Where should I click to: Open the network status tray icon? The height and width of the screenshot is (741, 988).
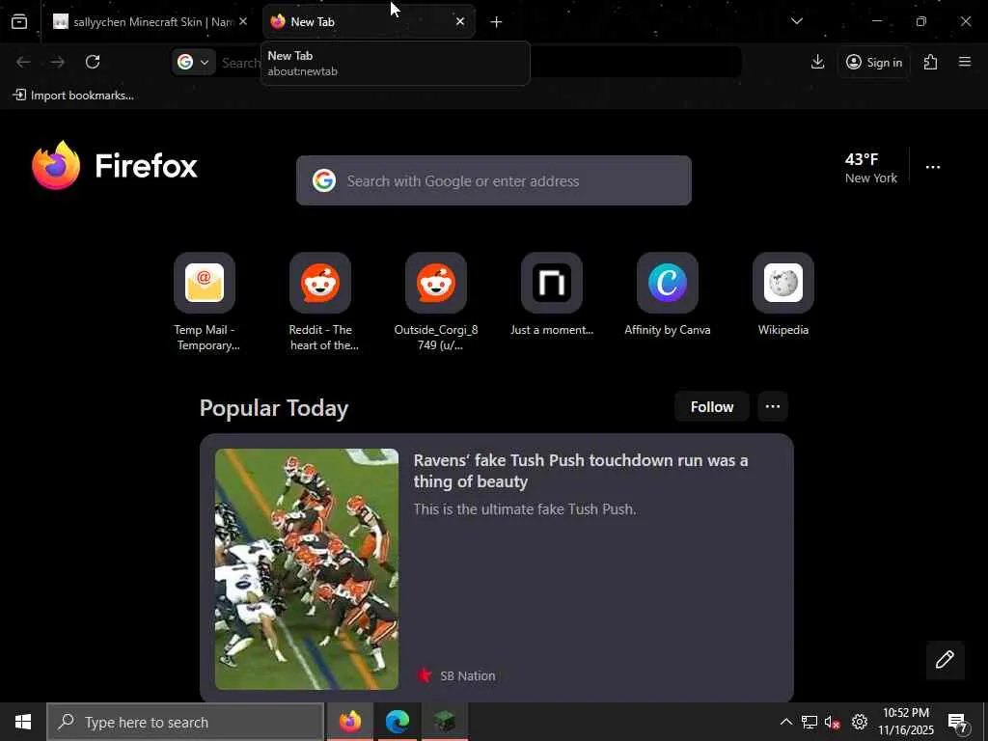click(x=810, y=722)
